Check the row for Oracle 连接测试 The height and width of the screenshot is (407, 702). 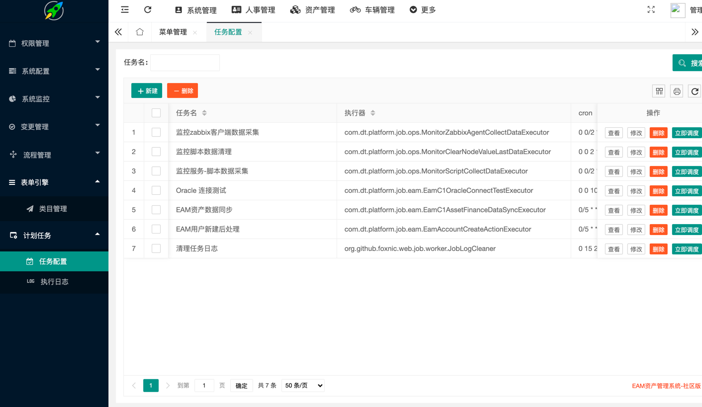[156, 190]
